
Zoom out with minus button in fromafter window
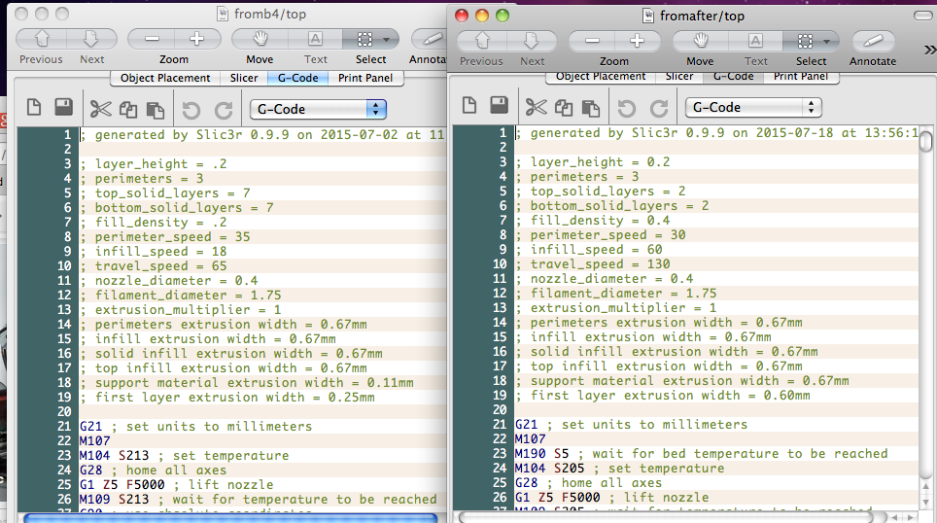pyautogui.click(x=592, y=41)
